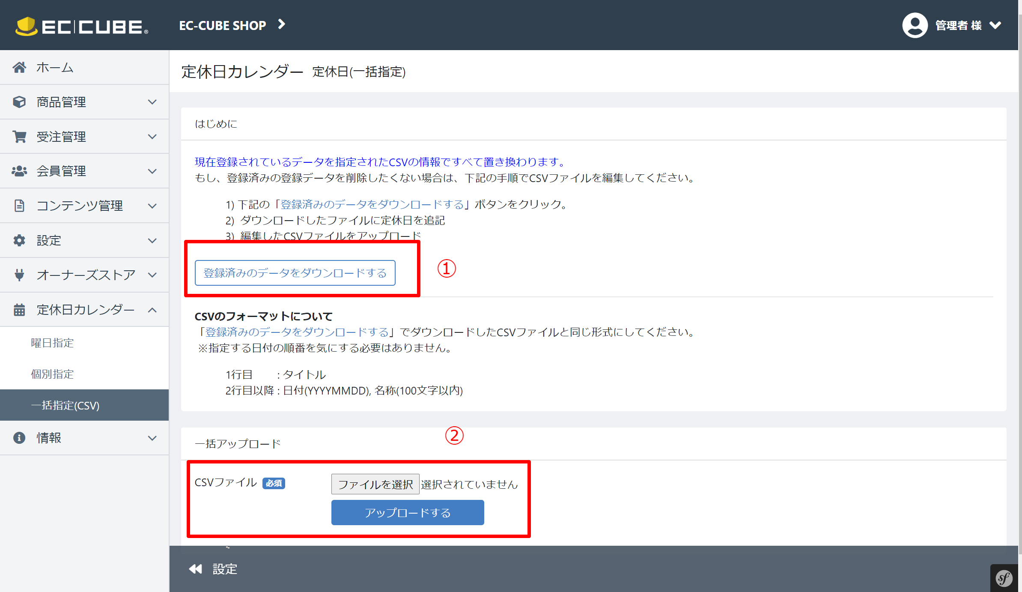Click the 1行目 : タイトル format line
The height and width of the screenshot is (592, 1022).
pyautogui.click(x=276, y=374)
